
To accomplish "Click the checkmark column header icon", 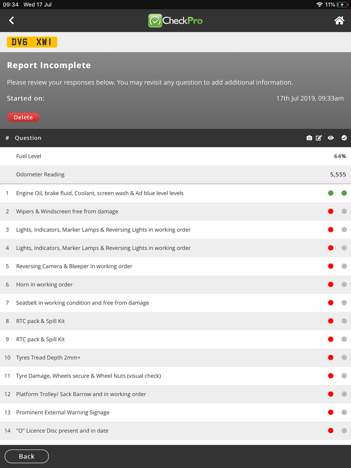I will (x=344, y=138).
